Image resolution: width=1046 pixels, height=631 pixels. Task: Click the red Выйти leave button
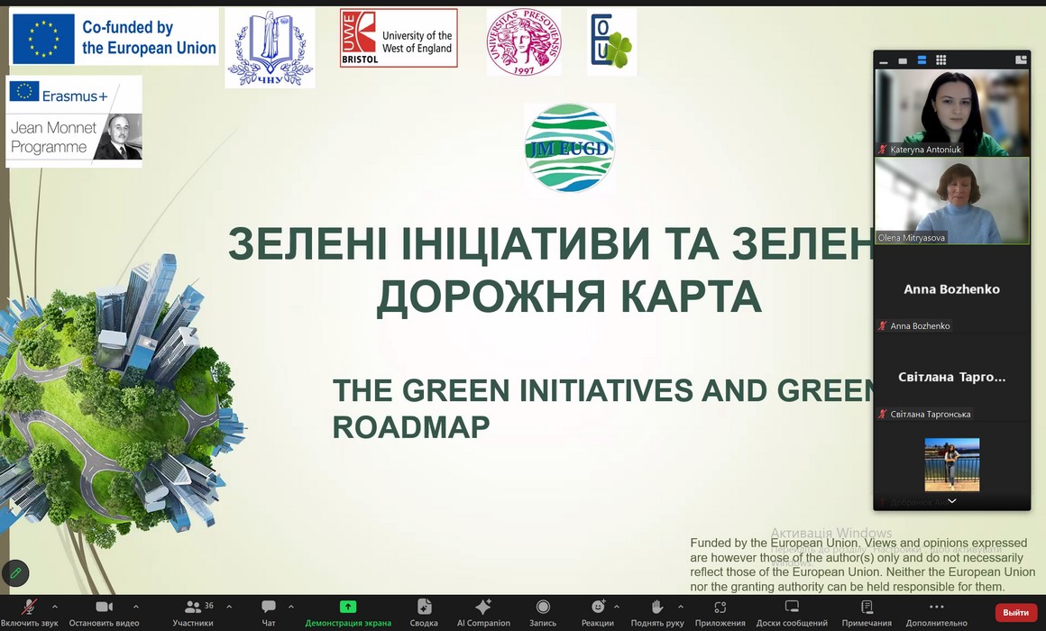1015,612
